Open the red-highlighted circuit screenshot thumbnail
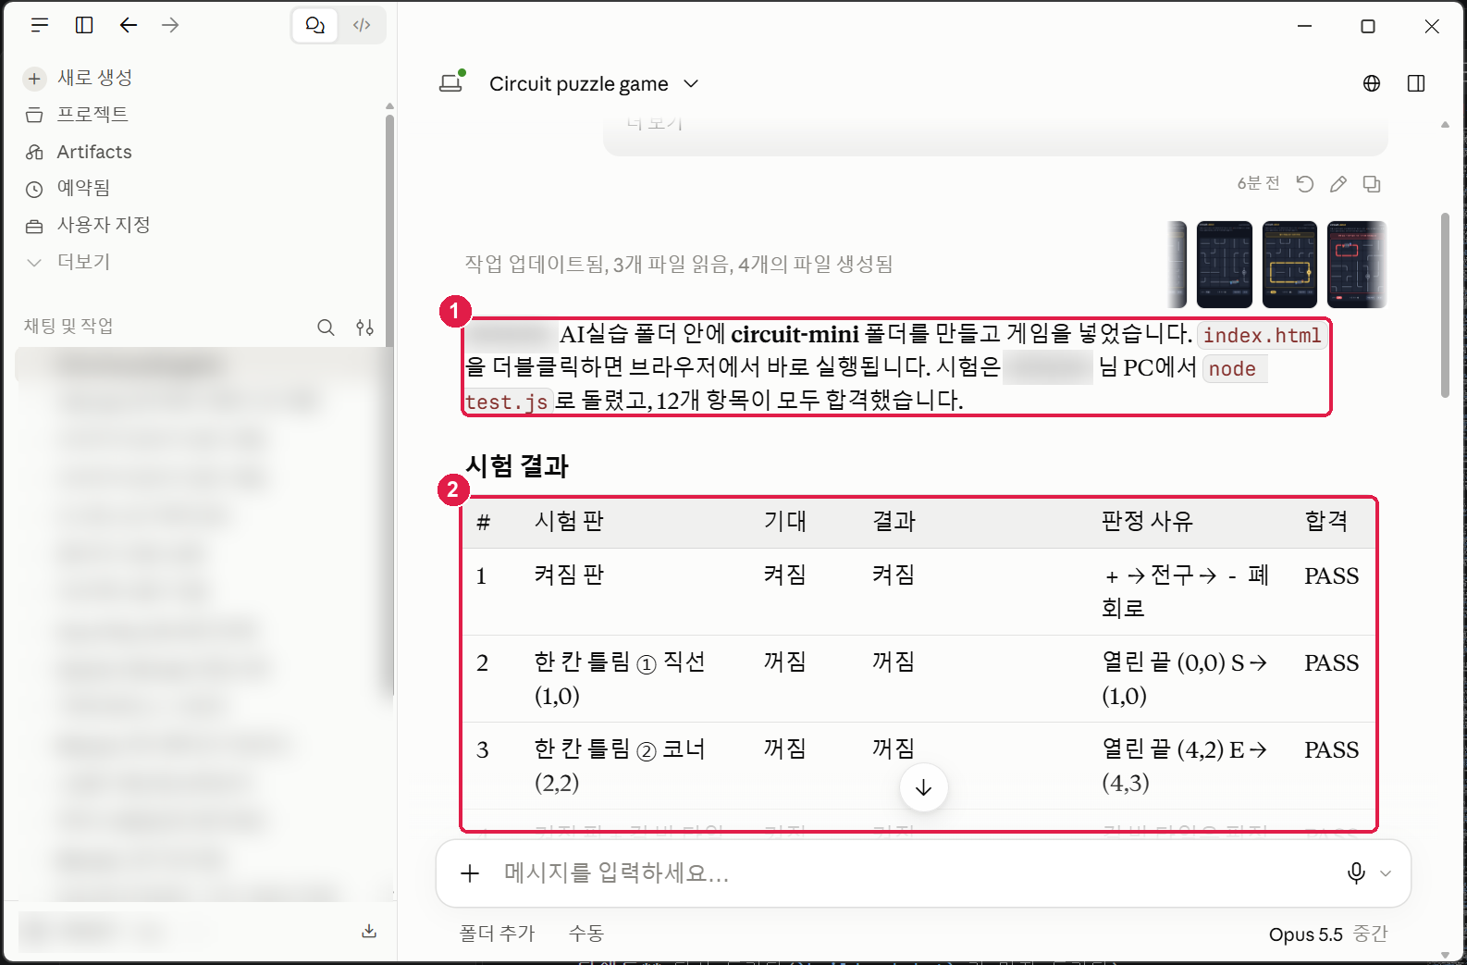The height and width of the screenshot is (965, 1467). (x=1356, y=265)
